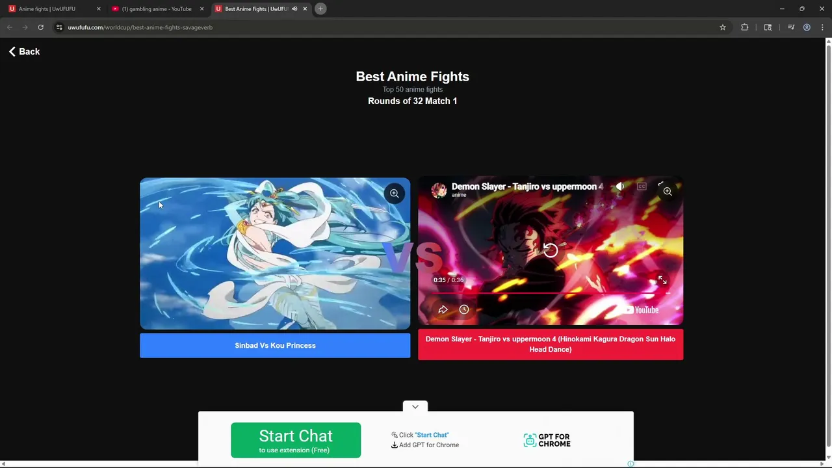Click the vertical page scrollbar
Screen dimensions: 832x468
click(828, 247)
